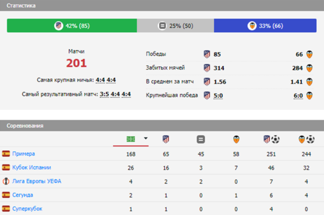Select the green 42% (85) Atletico wins bar
324x215 pixels.
click(x=72, y=26)
